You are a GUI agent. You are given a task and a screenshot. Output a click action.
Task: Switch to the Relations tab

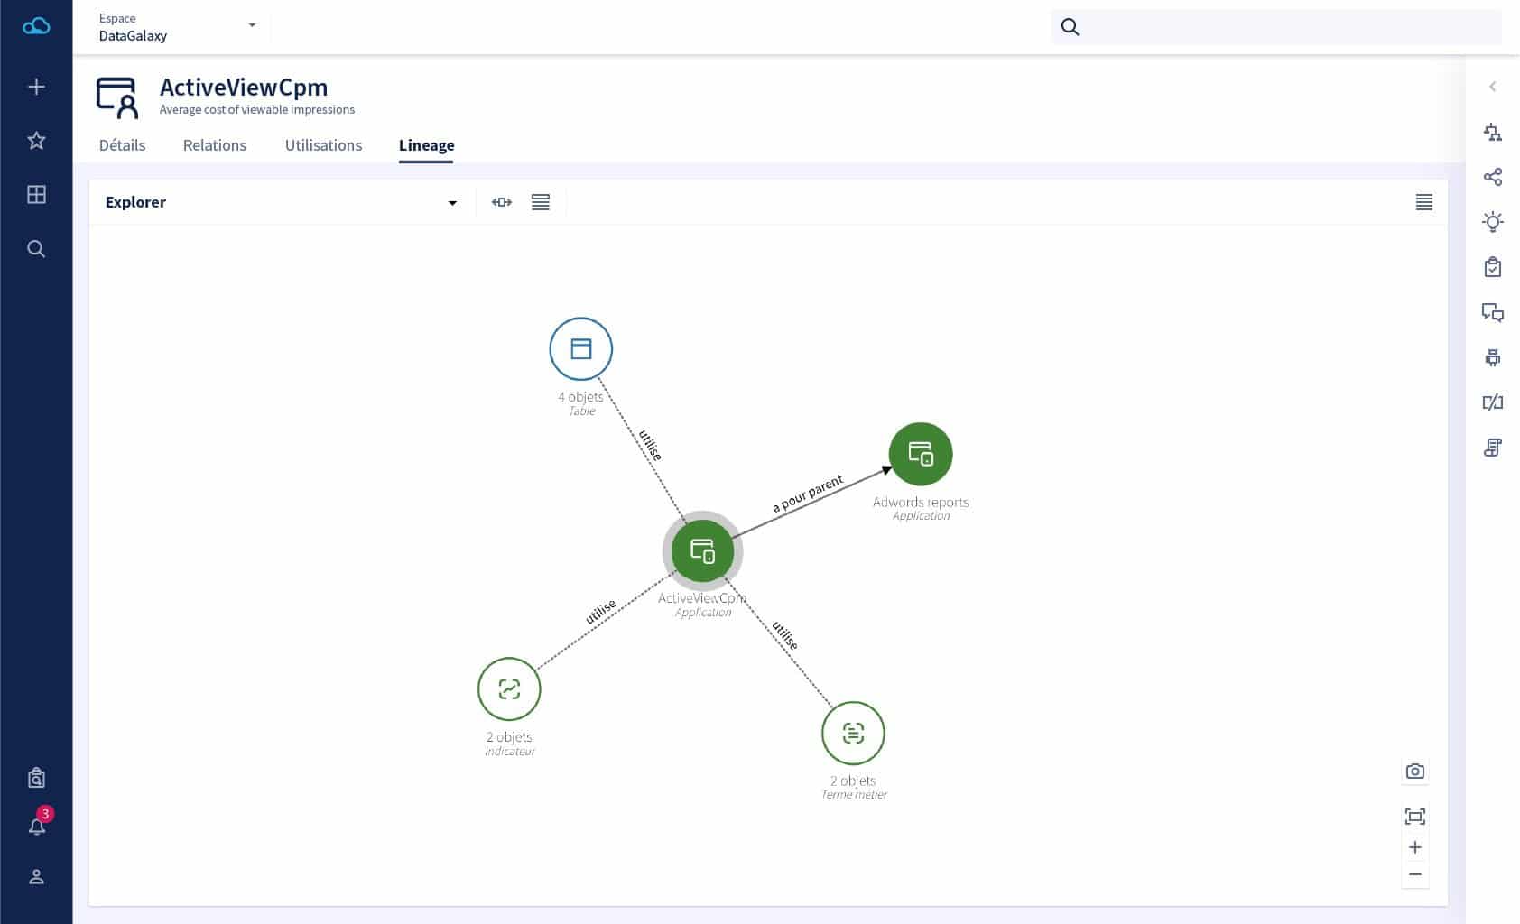point(214,145)
